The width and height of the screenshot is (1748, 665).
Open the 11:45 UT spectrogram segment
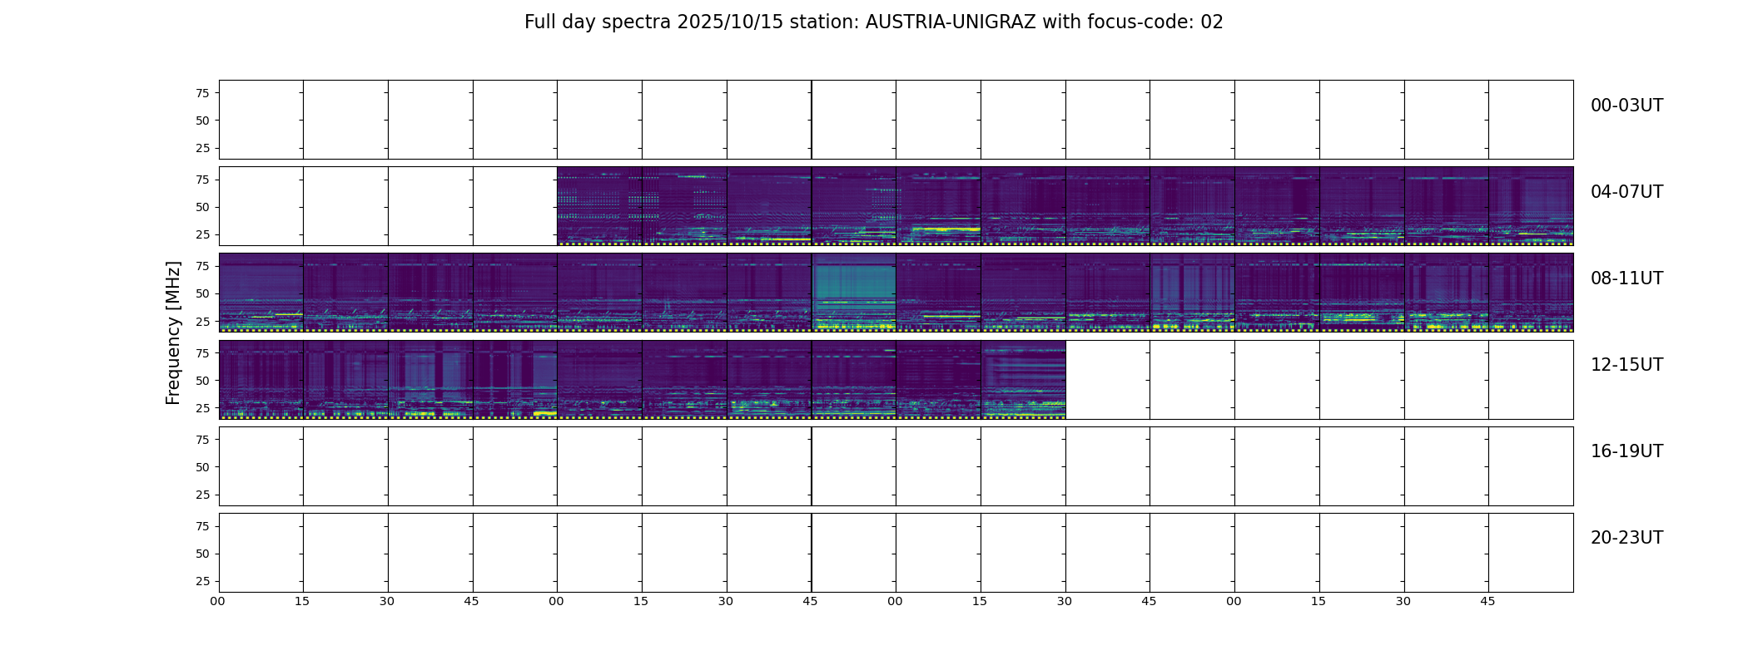tap(1531, 293)
